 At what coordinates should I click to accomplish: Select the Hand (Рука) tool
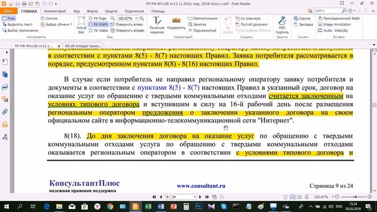[9, 18]
